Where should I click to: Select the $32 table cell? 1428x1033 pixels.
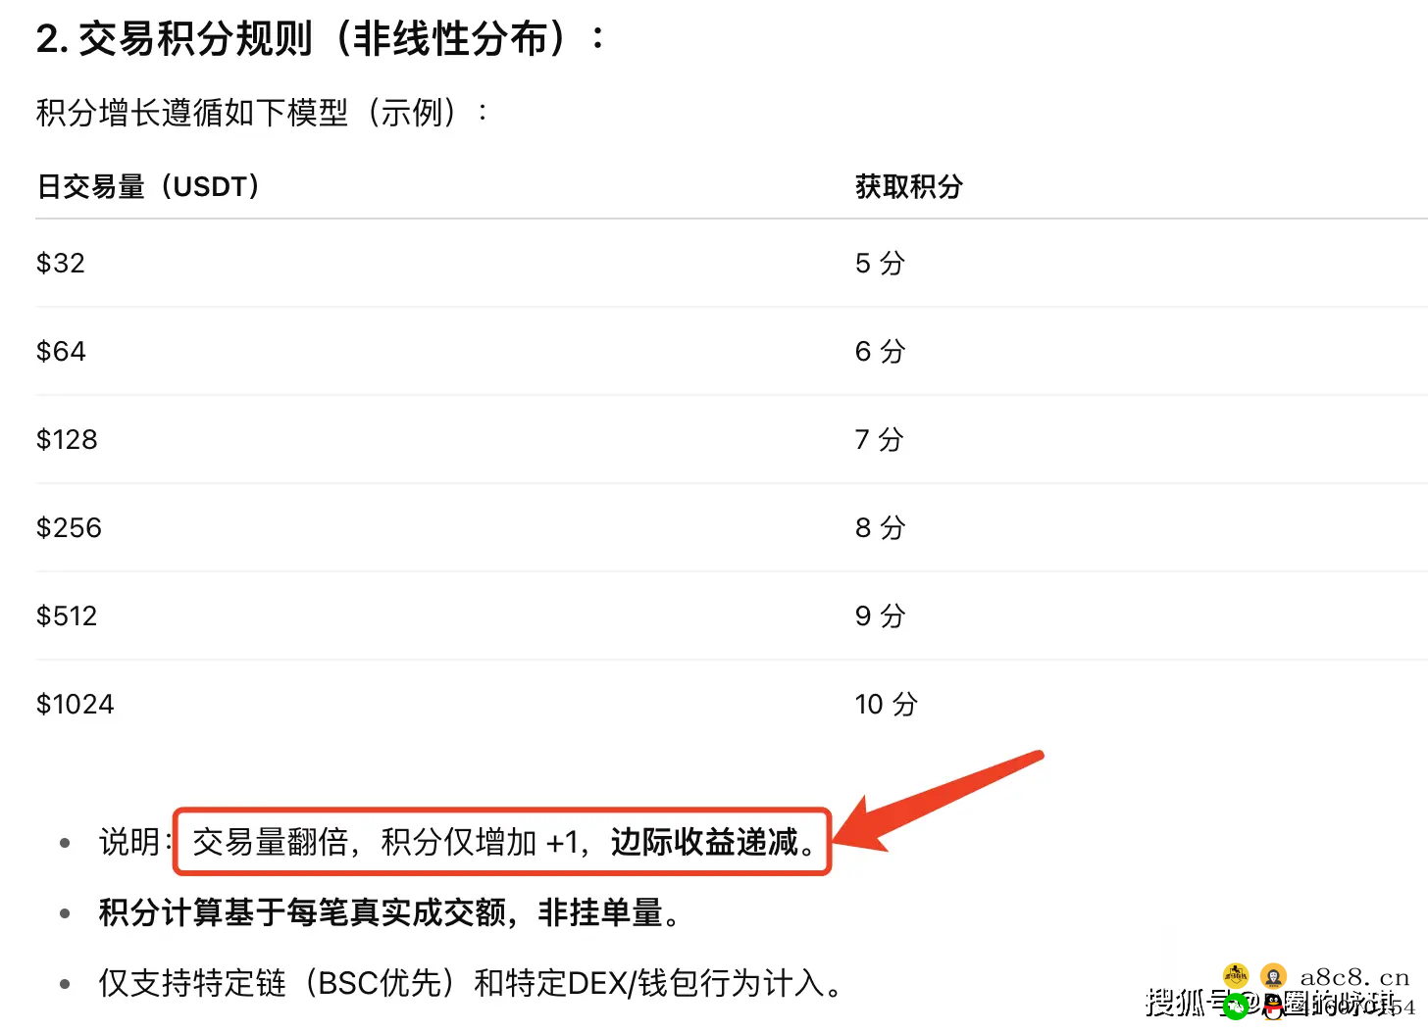(61, 263)
